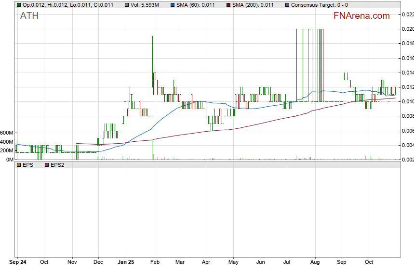Select the ATH ticker symbol label
This screenshot has width=414, height=272.
click(29, 16)
